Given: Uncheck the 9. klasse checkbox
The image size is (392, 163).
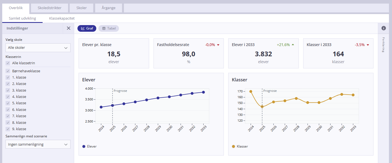Looking at the screenshot, I should tap(8, 129).
